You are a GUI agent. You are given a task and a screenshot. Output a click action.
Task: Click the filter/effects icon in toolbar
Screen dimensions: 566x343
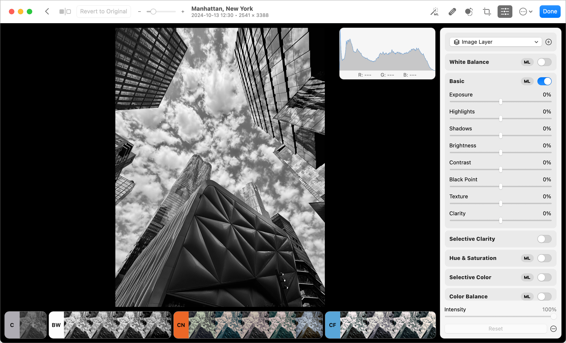469,11
